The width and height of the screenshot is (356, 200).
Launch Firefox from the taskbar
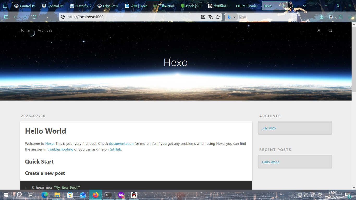pyautogui.click(x=96, y=195)
